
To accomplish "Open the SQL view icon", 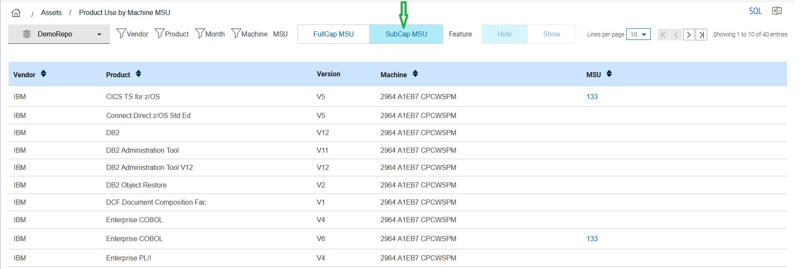I will (755, 11).
